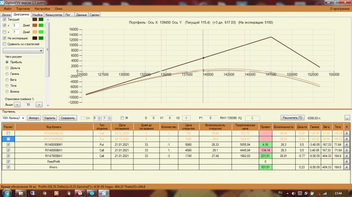Image resolution: width=352 pixels, height=197 pixels.
Task: Click the Импорт button
Action: click(34, 118)
